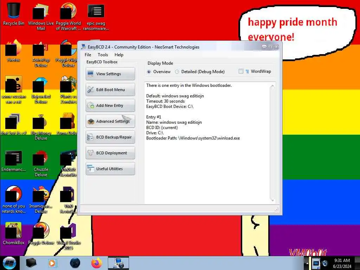Open the Windows Start menu orb
This screenshot has height=270, width=360.
pos(9,263)
